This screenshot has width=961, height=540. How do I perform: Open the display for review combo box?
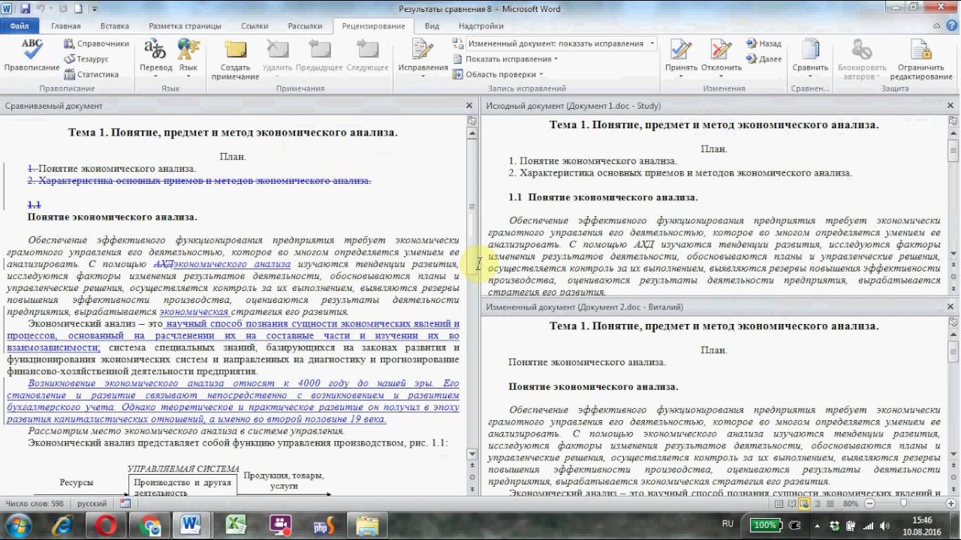pyautogui.click(x=561, y=43)
